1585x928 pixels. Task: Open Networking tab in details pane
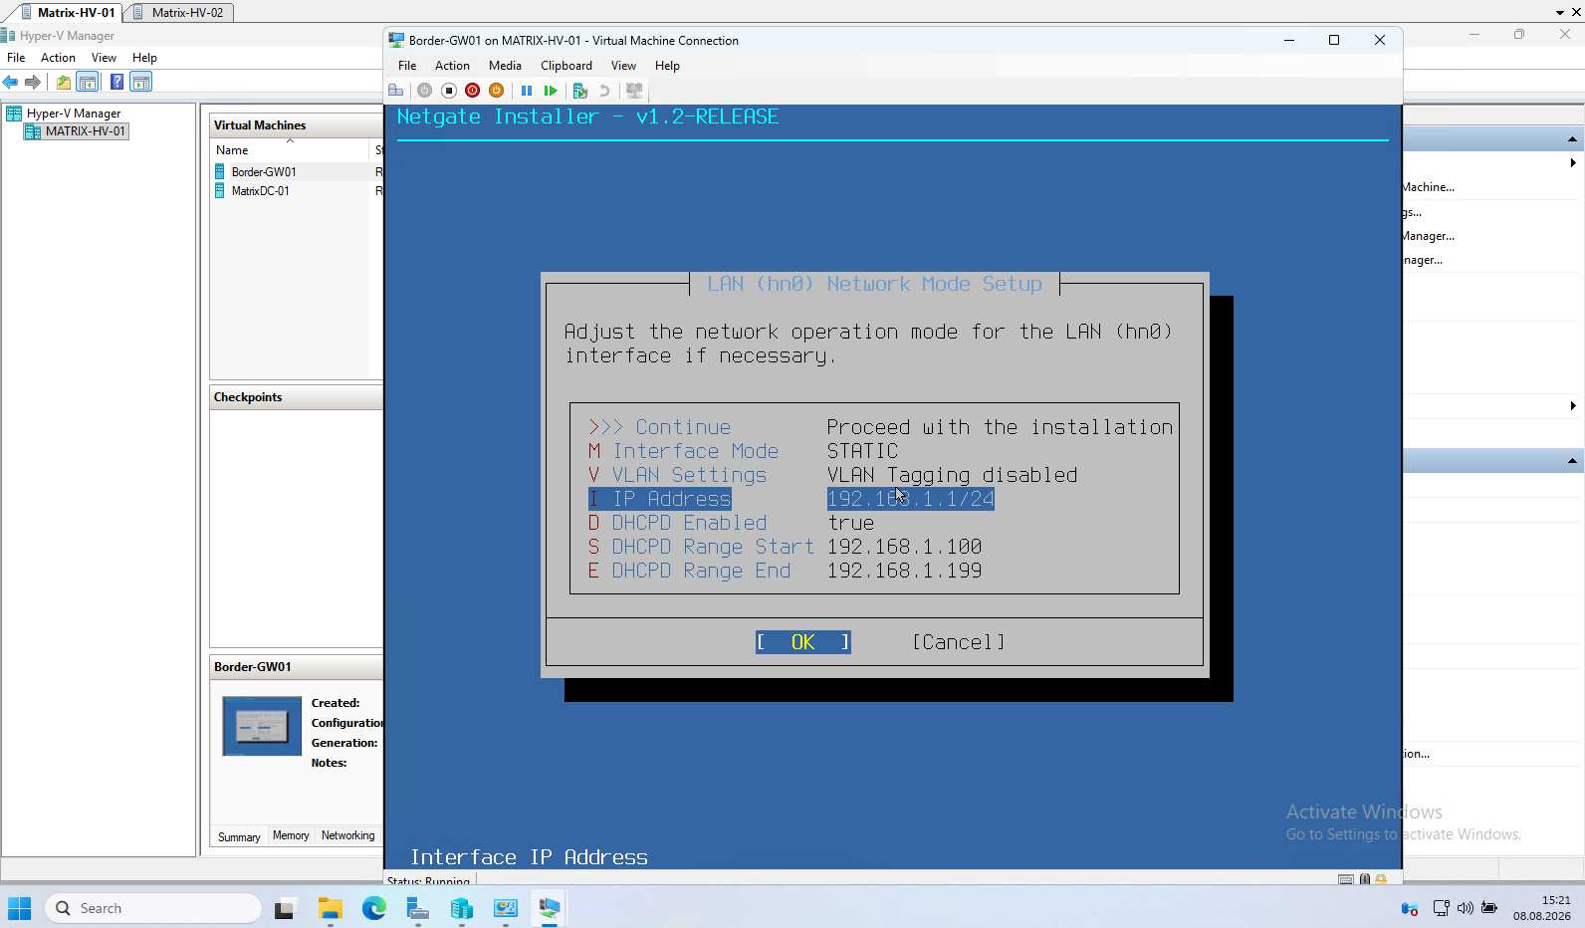coord(348,836)
